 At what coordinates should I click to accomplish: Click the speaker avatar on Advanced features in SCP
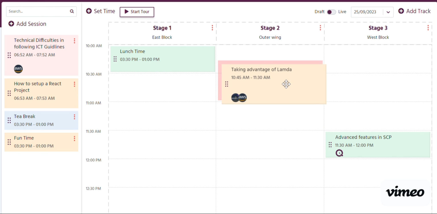339,153
